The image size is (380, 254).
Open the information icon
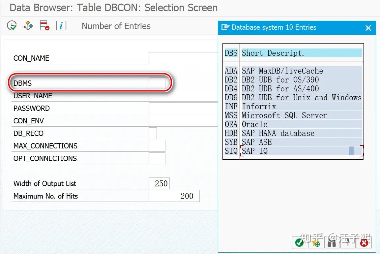coord(61,25)
